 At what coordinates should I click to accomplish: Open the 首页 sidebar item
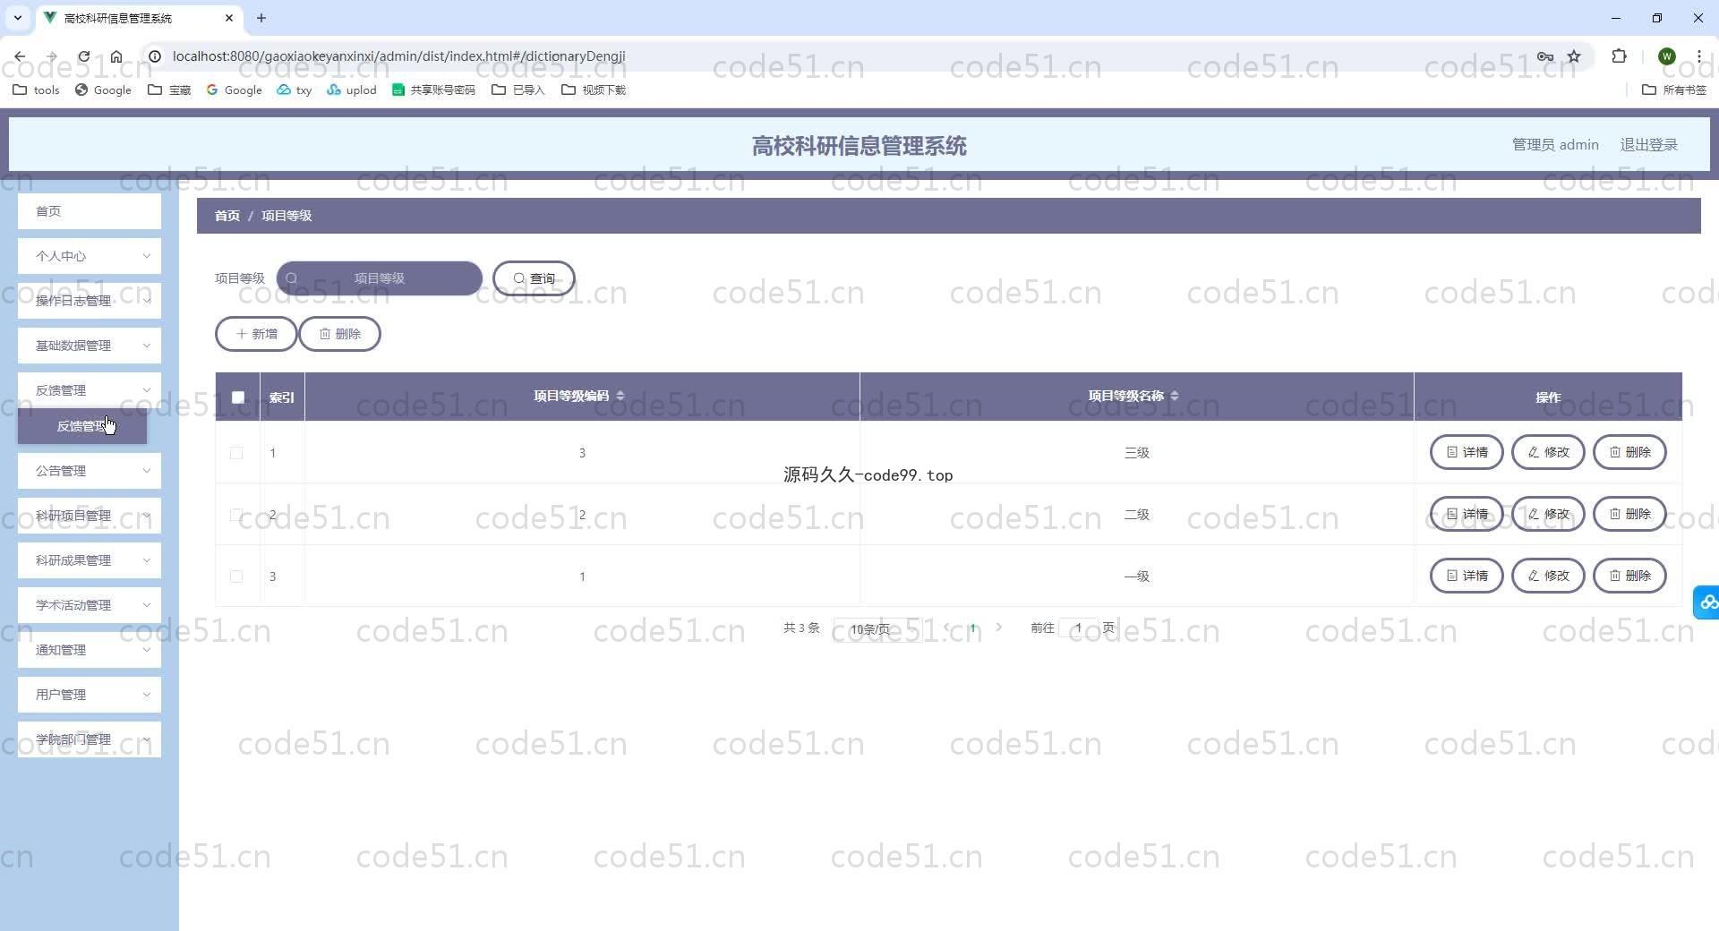click(x=90, y=211)
